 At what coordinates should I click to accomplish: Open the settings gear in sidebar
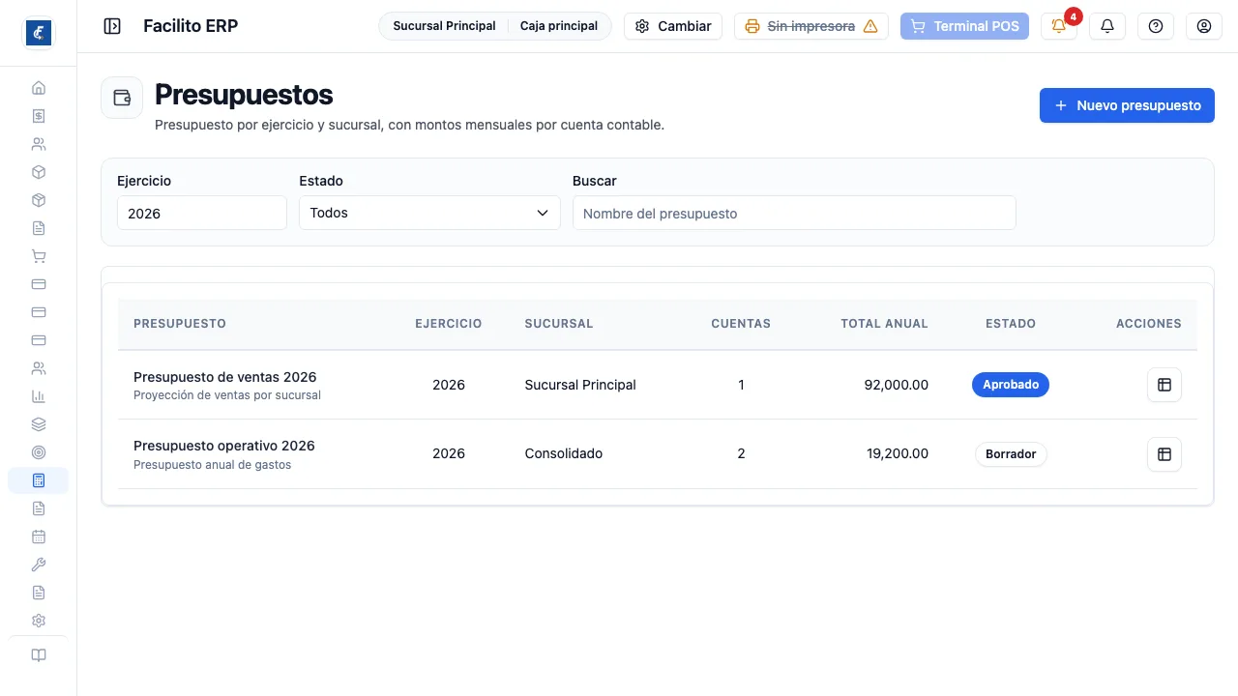click(x=39, y=621)
